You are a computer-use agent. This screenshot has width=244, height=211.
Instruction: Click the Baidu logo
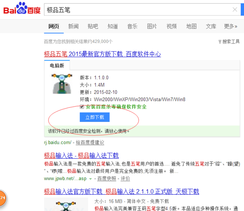pos(22,8)
